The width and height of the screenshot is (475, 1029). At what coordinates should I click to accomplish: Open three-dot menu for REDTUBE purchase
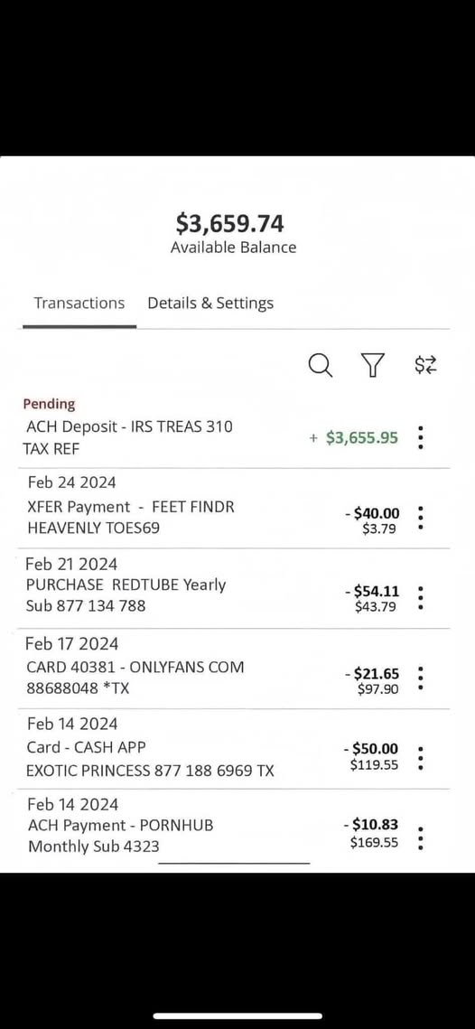click(421, 597)
